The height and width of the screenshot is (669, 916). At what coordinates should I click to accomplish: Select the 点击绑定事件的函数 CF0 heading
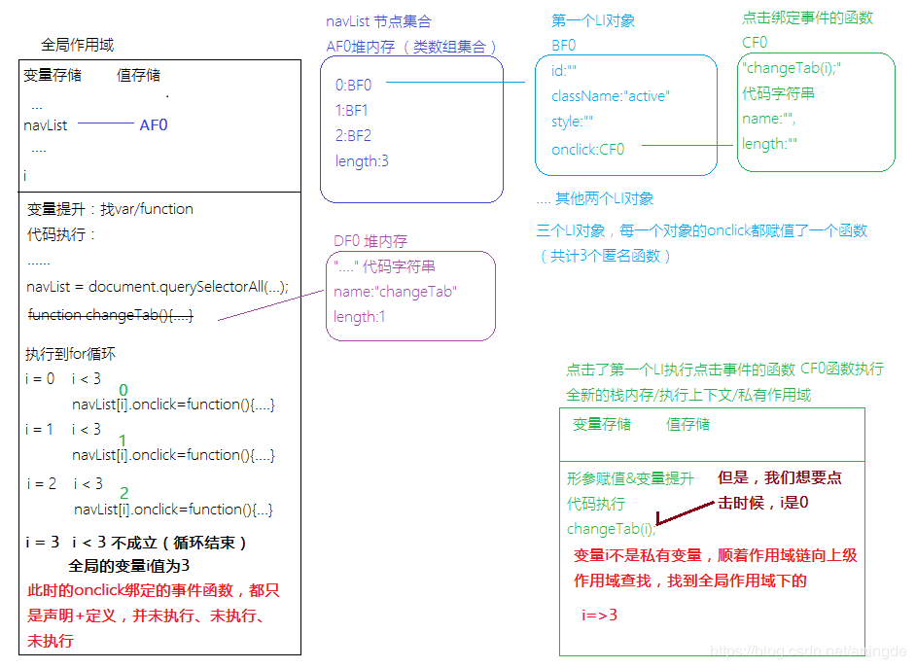(808, 18)
